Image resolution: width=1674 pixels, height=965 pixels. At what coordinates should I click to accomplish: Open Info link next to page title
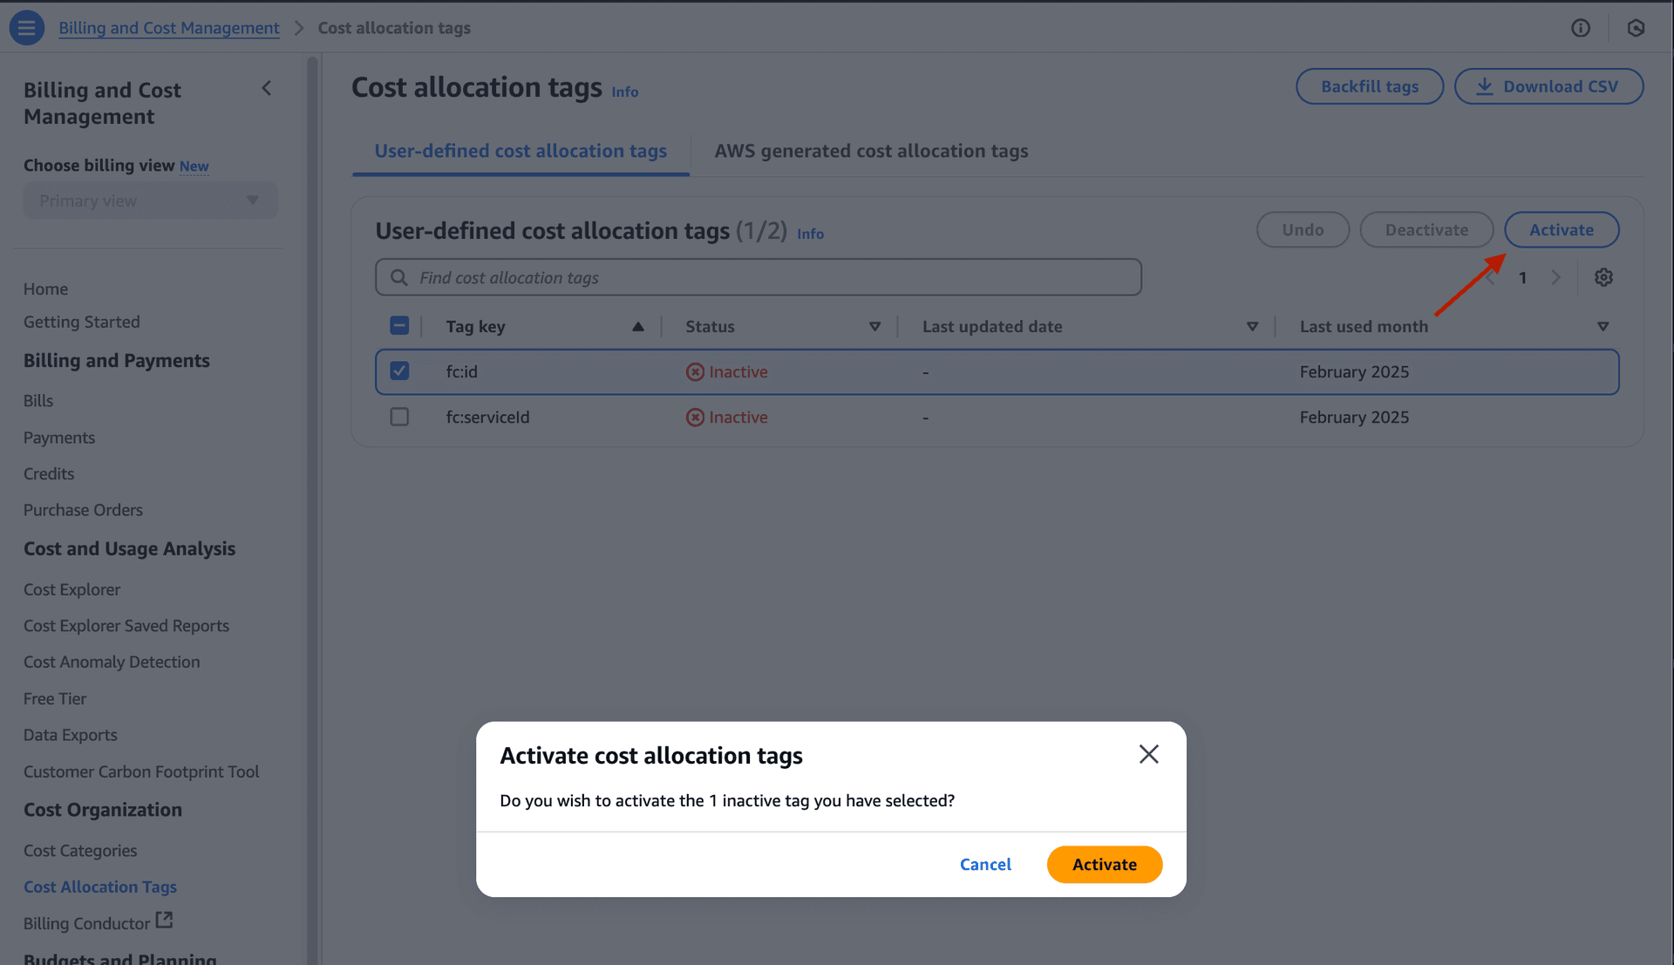pos(624,92)
